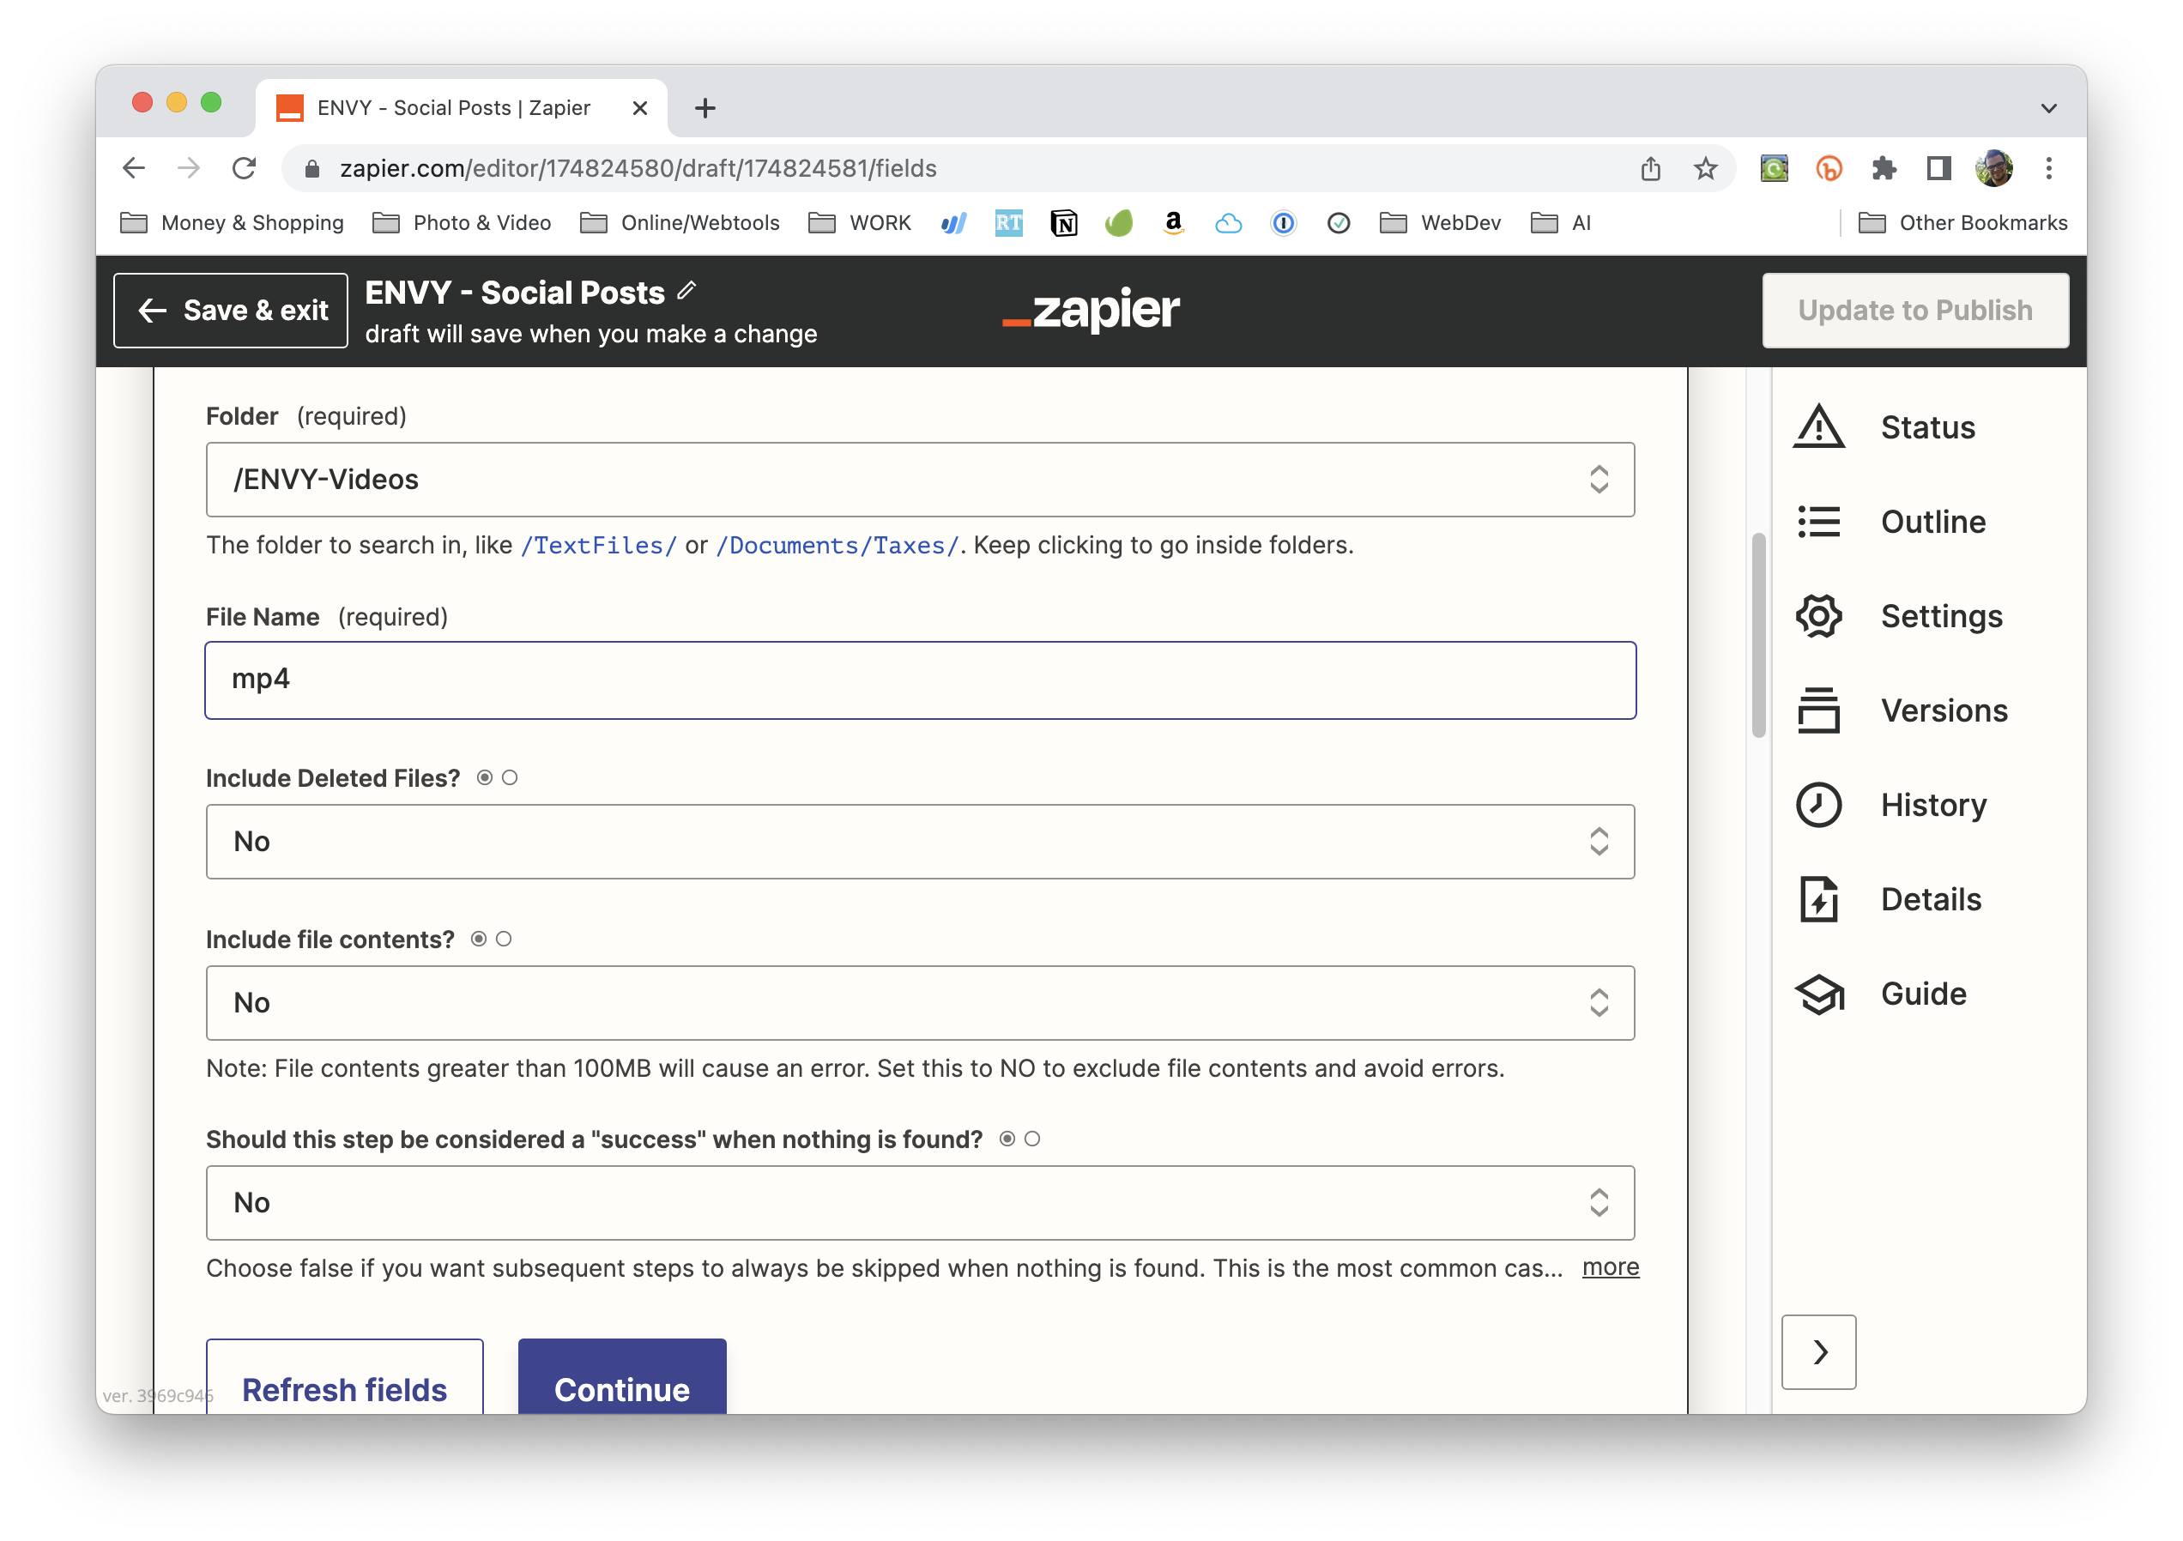The width and height of the screenshot is (2183, 1541).
Task: Expand help text with the more link
Action: (x=1611, y=1267)
